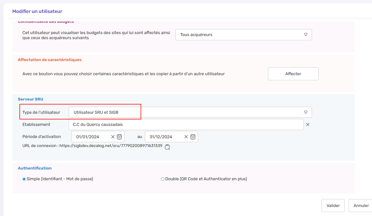Click into the Etablissement text field
The height and width of the screenshot is (216, 372).
186,124
